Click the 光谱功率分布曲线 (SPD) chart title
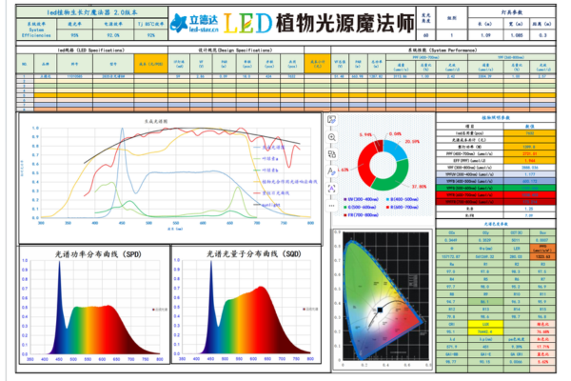 pos(98,254)
